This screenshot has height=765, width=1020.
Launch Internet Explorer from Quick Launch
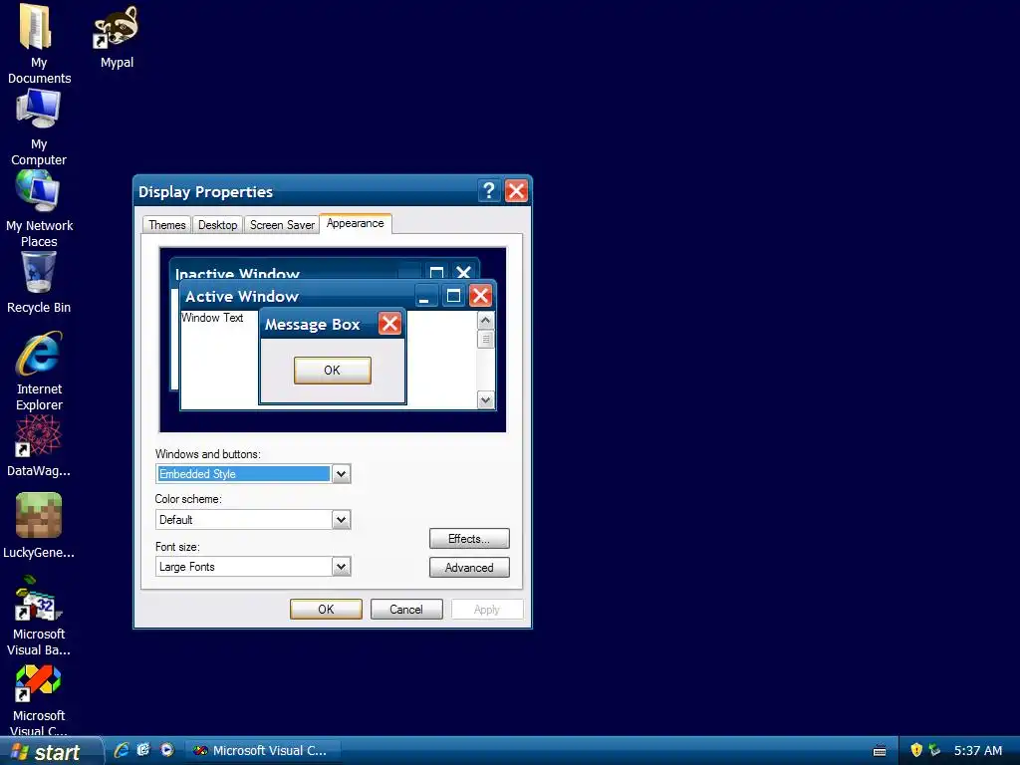tap(121, 750)
